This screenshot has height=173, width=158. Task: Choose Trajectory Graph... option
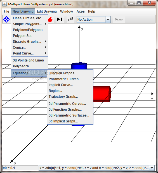click(70, 96)
